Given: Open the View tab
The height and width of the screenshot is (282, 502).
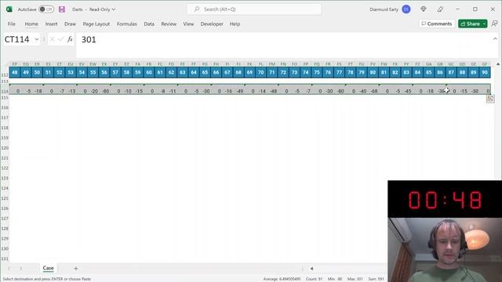Looking at the screenshot, I should [188, 24].
